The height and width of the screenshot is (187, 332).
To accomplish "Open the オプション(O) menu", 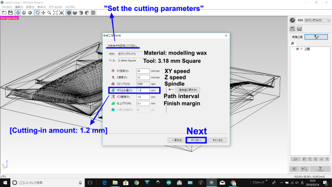I will (56, 7).
